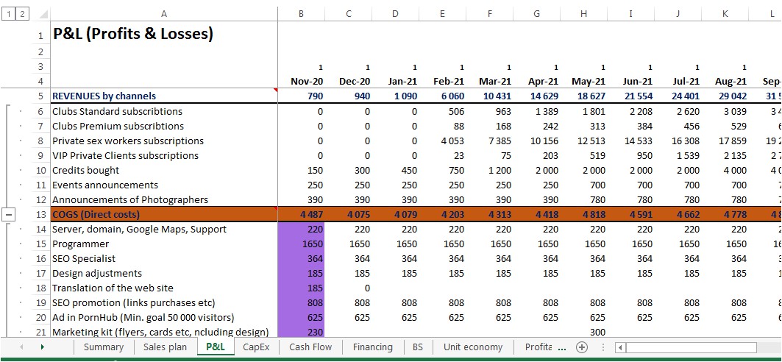Select column B header

(x=301, y=14)
